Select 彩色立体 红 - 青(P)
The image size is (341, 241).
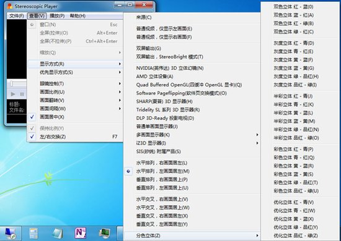pyautogui.click(x=300, y=150)
